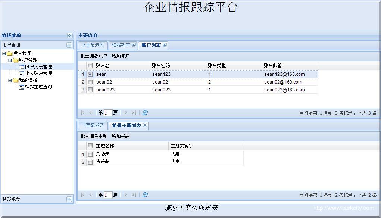Screen dimensions: 381x218
Task: Click the 批量删除主题 button
Action: coord(94,136)
